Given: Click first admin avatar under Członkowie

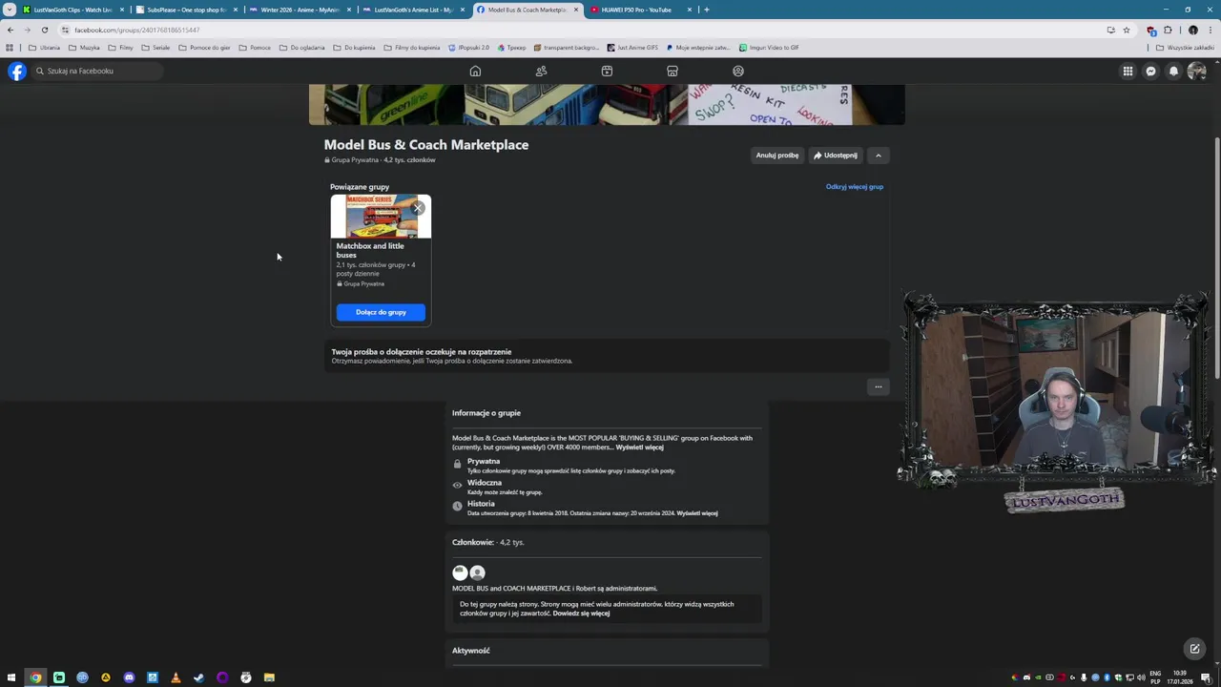Looking at the screenshot, I should [x=460, y=572].
